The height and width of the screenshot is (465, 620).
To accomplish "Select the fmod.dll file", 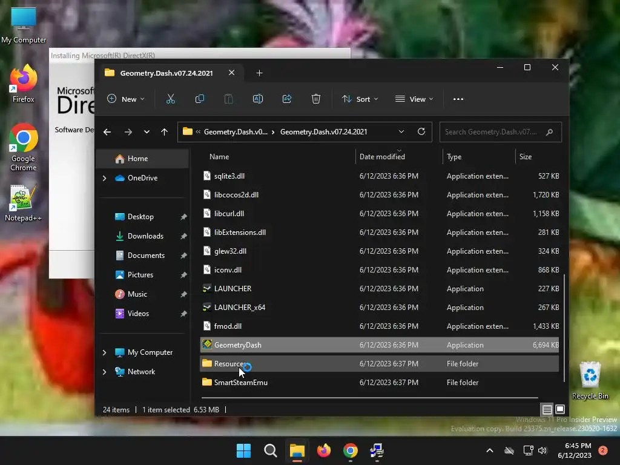I will point(380,326).
